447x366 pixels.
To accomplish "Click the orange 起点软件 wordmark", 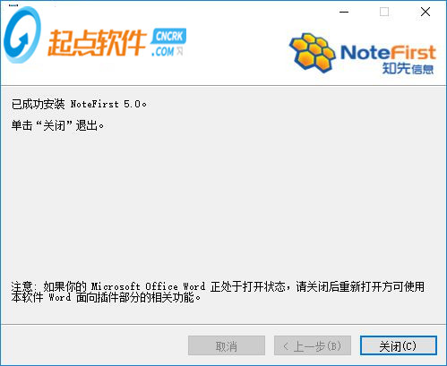I will point(97,43).
